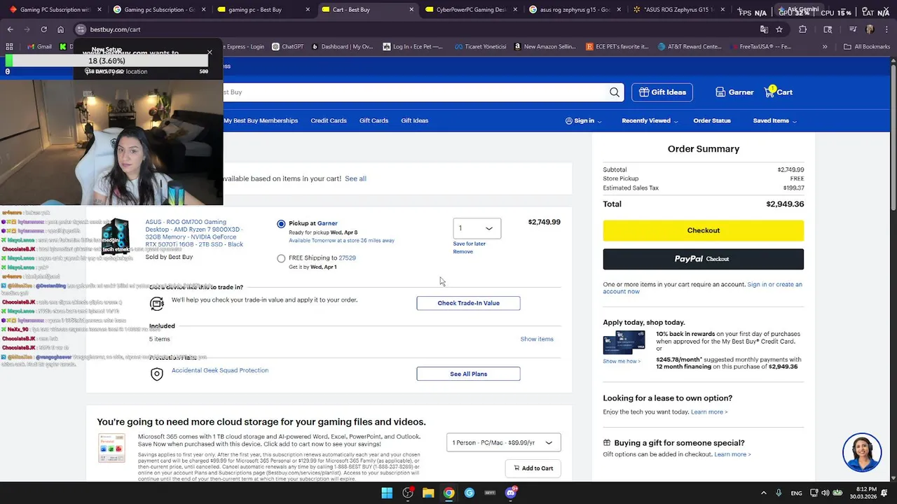The width and height of the screenshot is (897, 504).
Task: Change shipping zip code 27529
Action: 347,258
